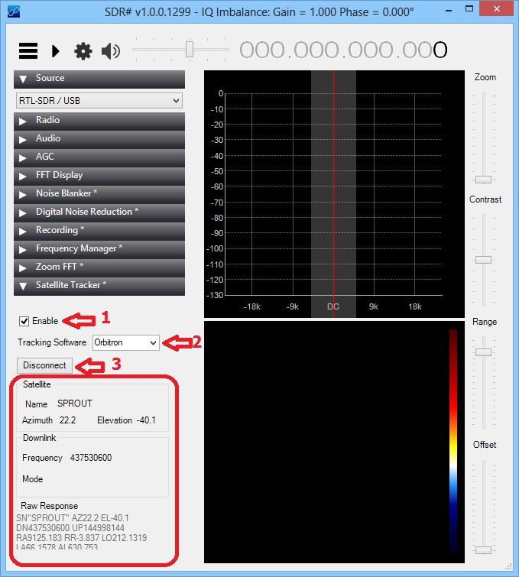519x577 pixels.
Task: Click the downlink frequency value 437530600
Action: [x=91, y=458]
